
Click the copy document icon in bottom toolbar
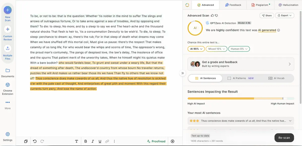[x=26, y=141]
